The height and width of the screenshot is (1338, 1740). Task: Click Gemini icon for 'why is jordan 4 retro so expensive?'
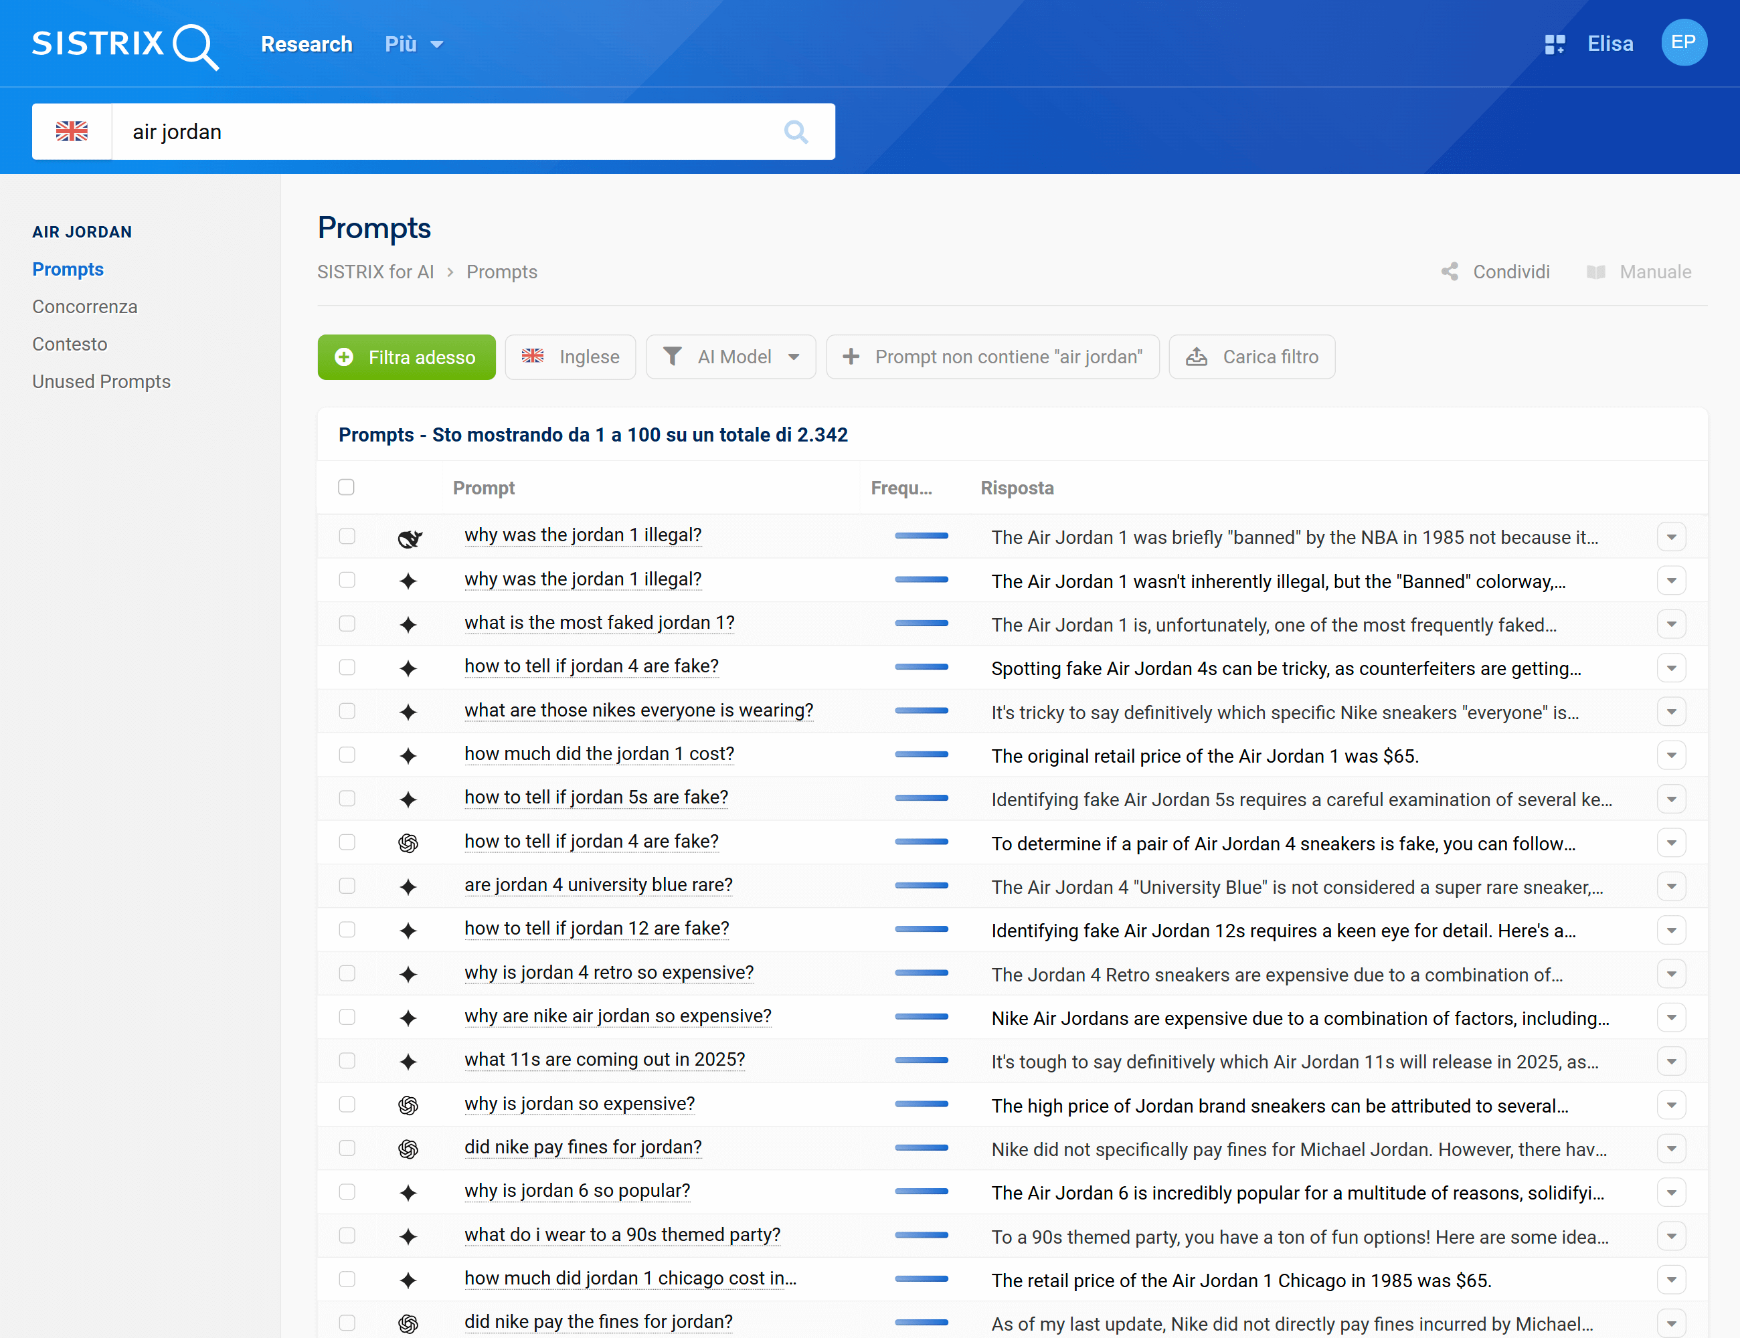pyautogui.click(x=408, y=974)
